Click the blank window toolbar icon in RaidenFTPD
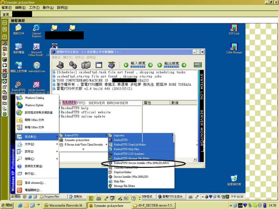The height and width of the screenshot is (209, 279). pyautogui.click(x=99, y=65)
